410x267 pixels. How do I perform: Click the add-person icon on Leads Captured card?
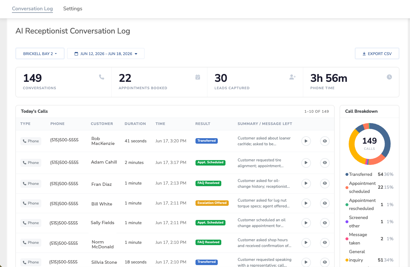[293, 77]
